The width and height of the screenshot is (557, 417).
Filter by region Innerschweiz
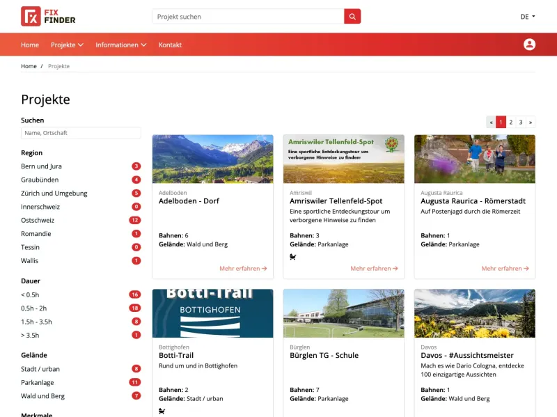(x=81, y=207)
